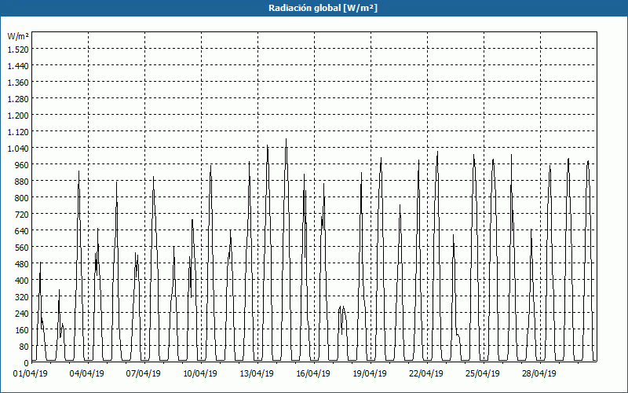Click the 'Radiación global [W/m²]' chart title

(x=323, y=8)
